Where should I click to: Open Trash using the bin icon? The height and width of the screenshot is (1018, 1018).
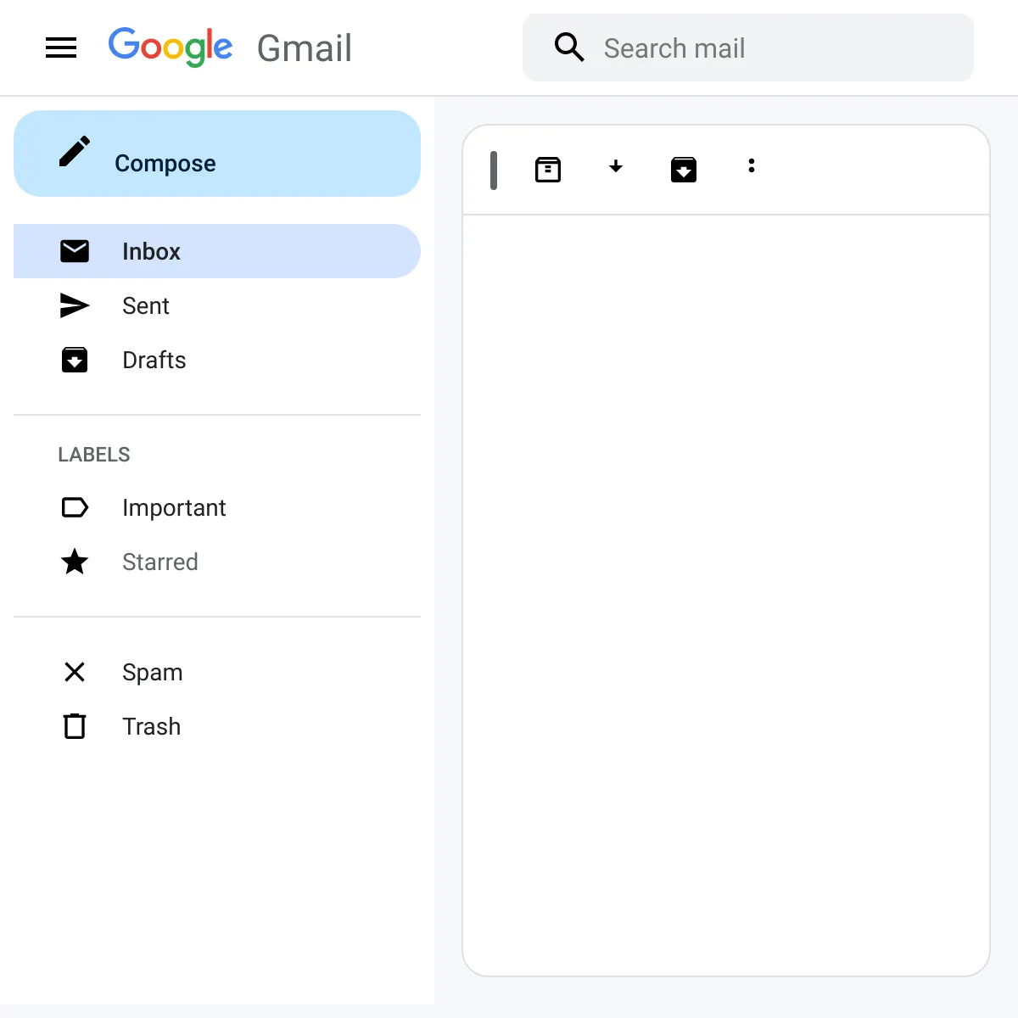[76, 726]
